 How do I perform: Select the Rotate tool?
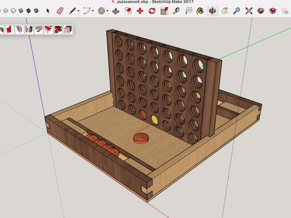pos(152,10)
